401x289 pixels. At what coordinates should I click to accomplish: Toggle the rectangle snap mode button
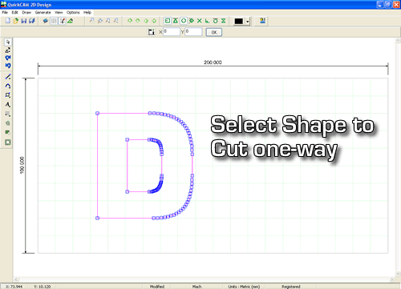(x=168, y=21)
